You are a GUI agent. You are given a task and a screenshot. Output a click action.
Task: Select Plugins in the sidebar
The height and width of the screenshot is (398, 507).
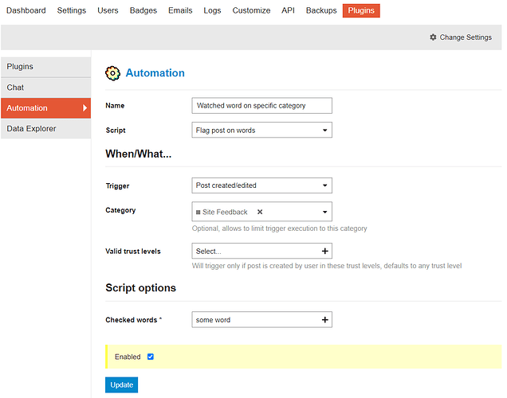tap(46, 67)
